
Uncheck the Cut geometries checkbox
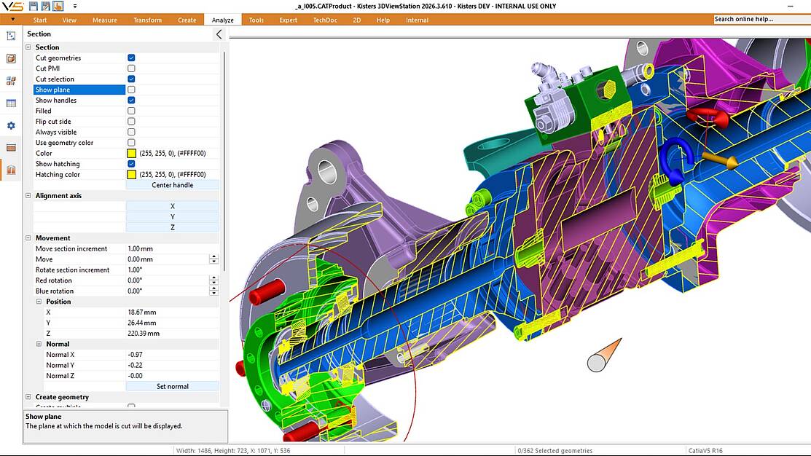[x=131, y=58]
